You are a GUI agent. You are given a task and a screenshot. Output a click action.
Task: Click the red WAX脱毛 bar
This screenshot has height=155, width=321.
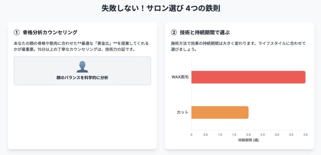248,77
